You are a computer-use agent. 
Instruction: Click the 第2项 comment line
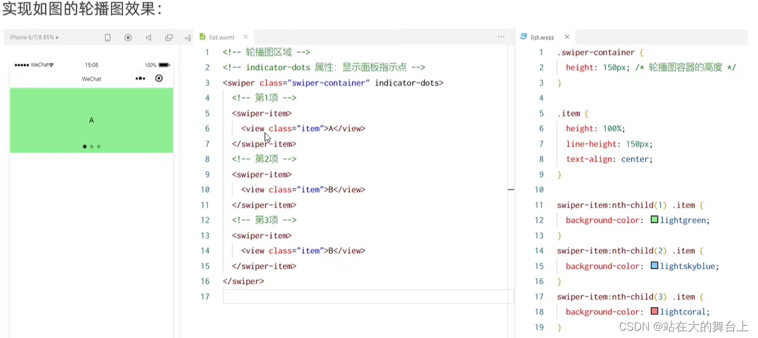[x=264, y=159]
